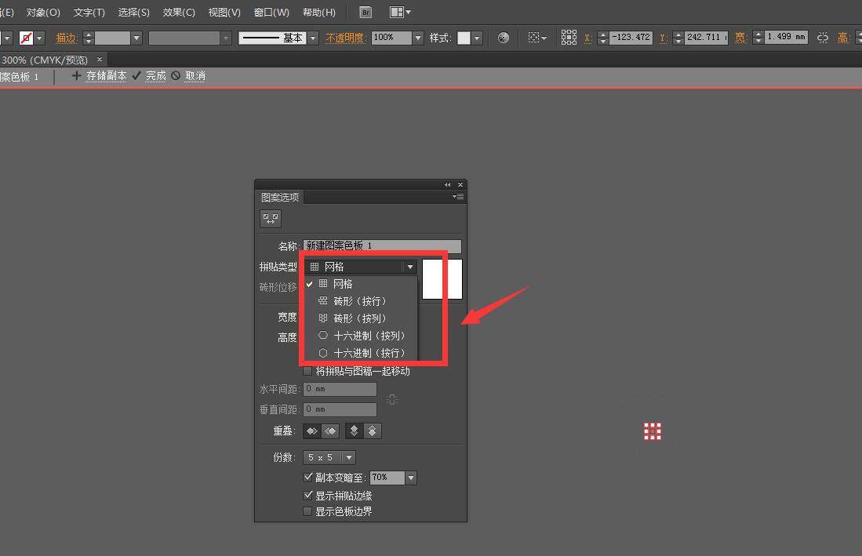Open Adobe Bridge via the Br icon
This screenshot has width=862, height=556.
tap(366, 12)
